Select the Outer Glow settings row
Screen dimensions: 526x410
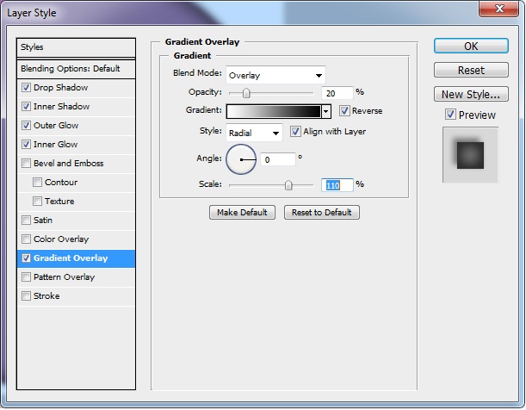76,126
